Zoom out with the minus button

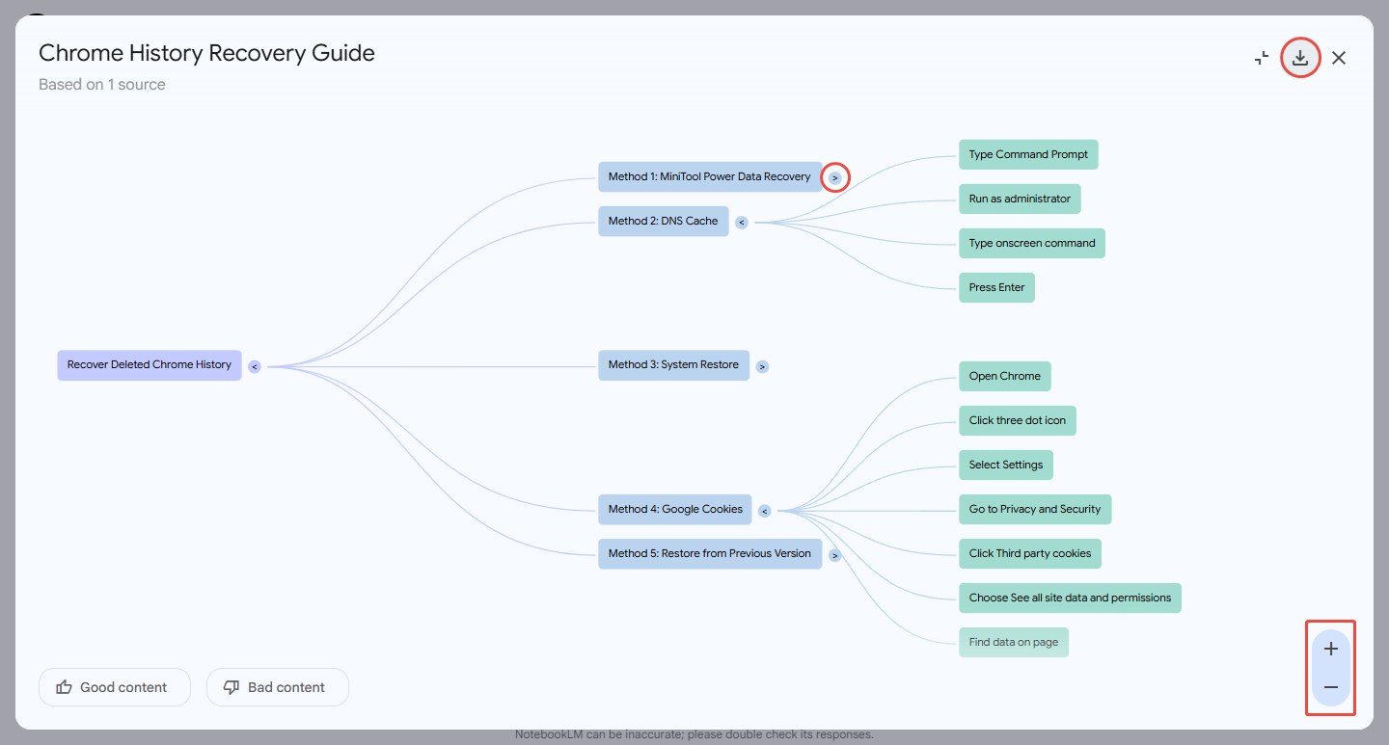[x=1331, y=687]
